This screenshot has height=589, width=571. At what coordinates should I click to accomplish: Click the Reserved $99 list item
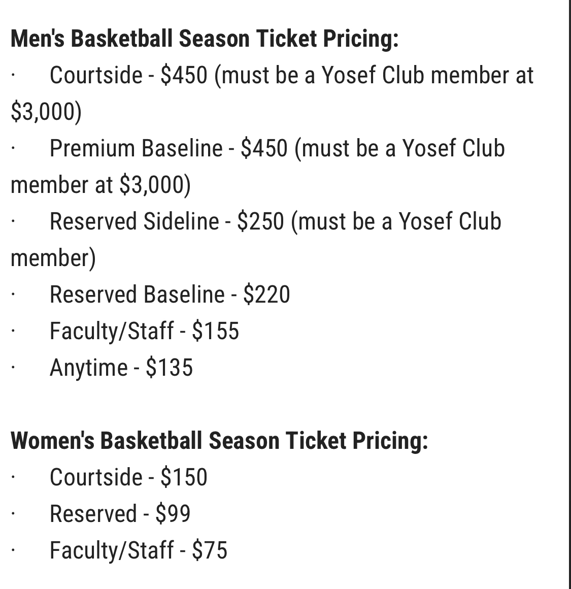coord(120,514)
